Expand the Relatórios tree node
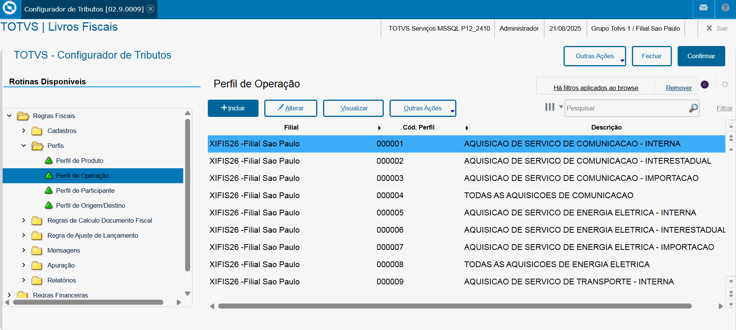This screenshot has height=330, width=736. tap(23, 280)
